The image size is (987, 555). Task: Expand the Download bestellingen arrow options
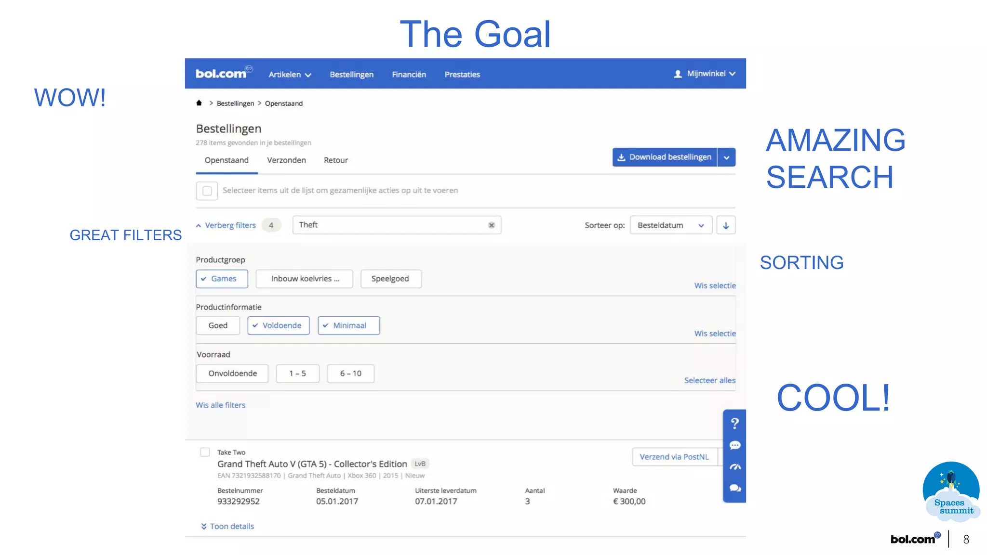[726, 157]
